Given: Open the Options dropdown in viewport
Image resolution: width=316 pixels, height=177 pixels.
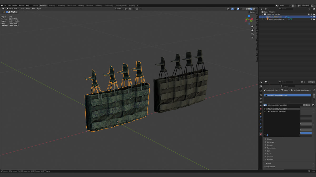Looking at the screenshot, I should pos(253,12).
